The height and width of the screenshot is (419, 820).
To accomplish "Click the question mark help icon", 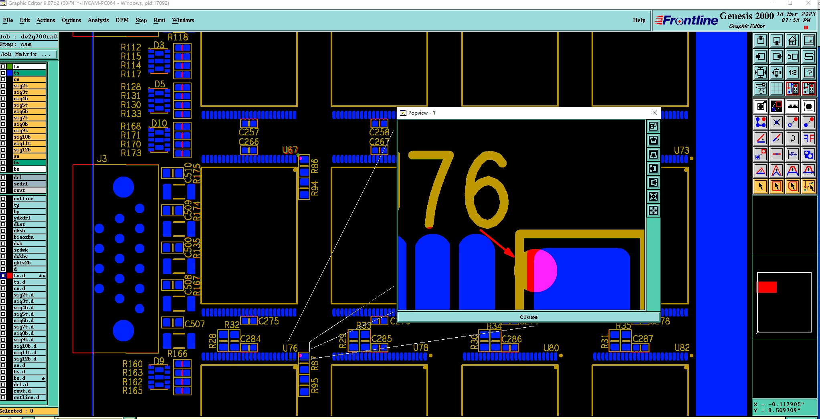I will click(x=809, y=73).
